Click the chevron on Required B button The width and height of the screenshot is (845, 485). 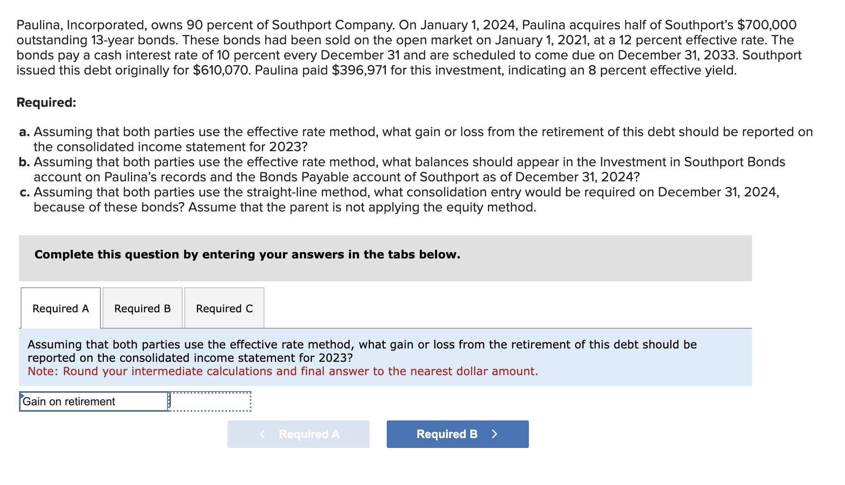(495, 434)
